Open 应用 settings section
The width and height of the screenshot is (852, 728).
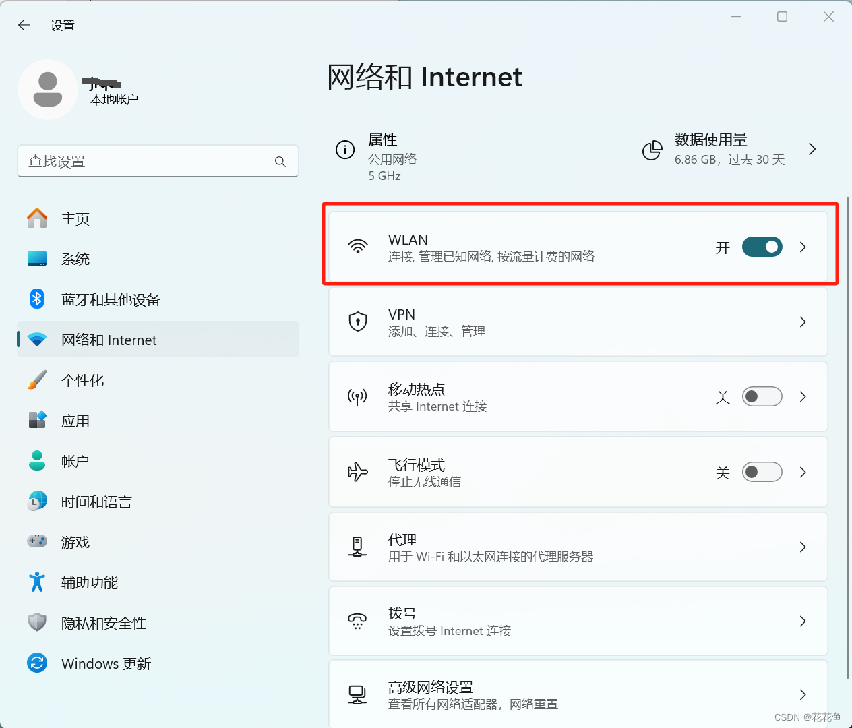click(x=158, y=421)
